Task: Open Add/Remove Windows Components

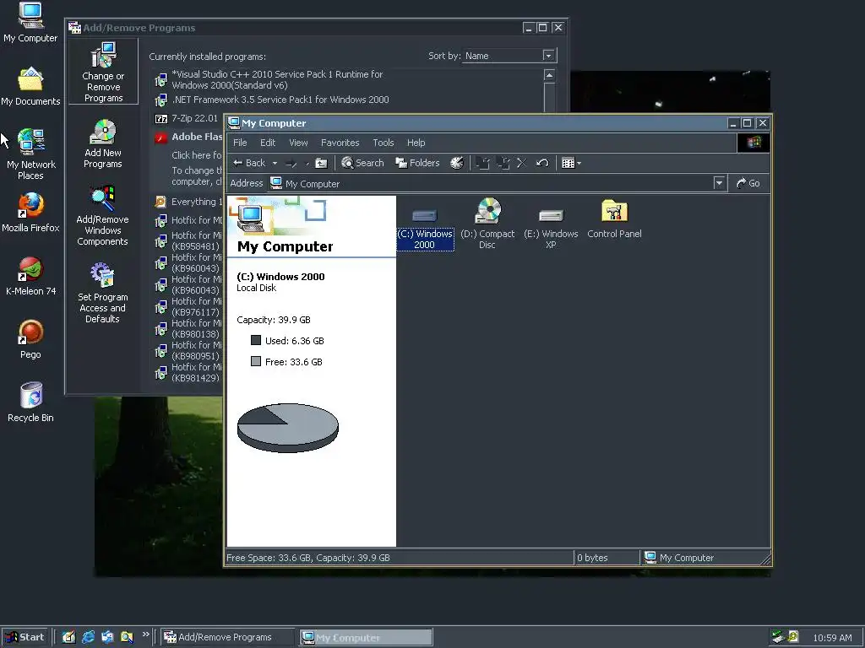Action: coord(102,216)
